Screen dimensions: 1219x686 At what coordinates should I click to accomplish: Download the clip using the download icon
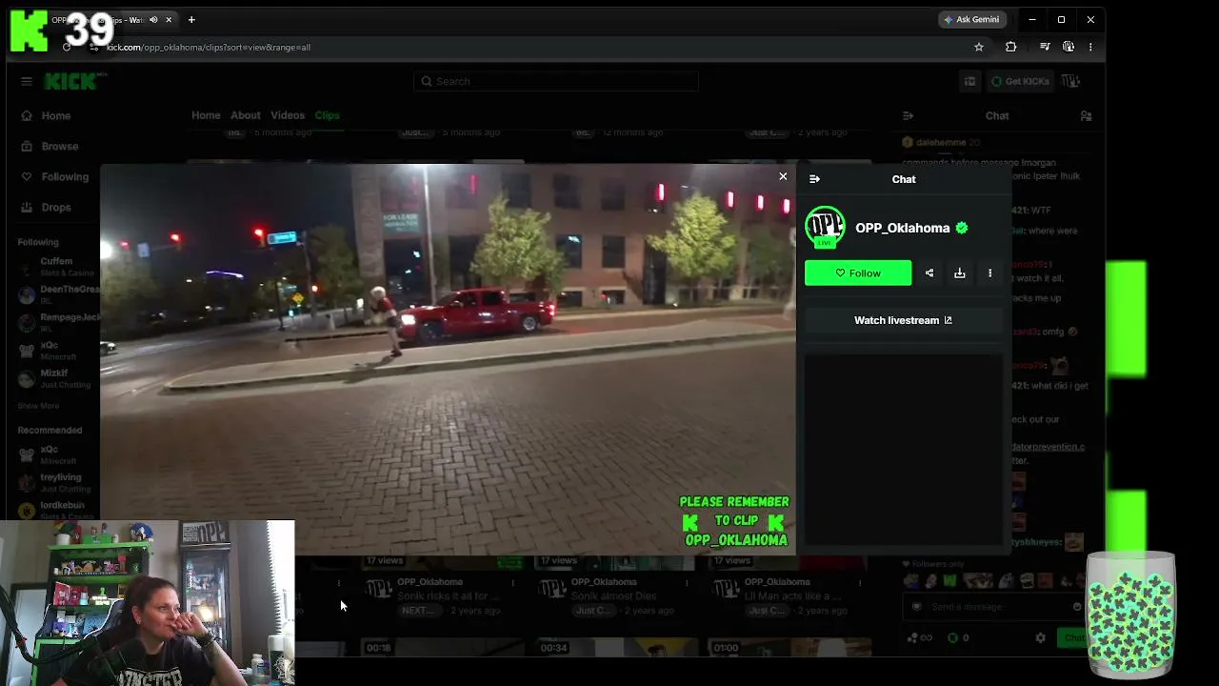pos(960,273)
